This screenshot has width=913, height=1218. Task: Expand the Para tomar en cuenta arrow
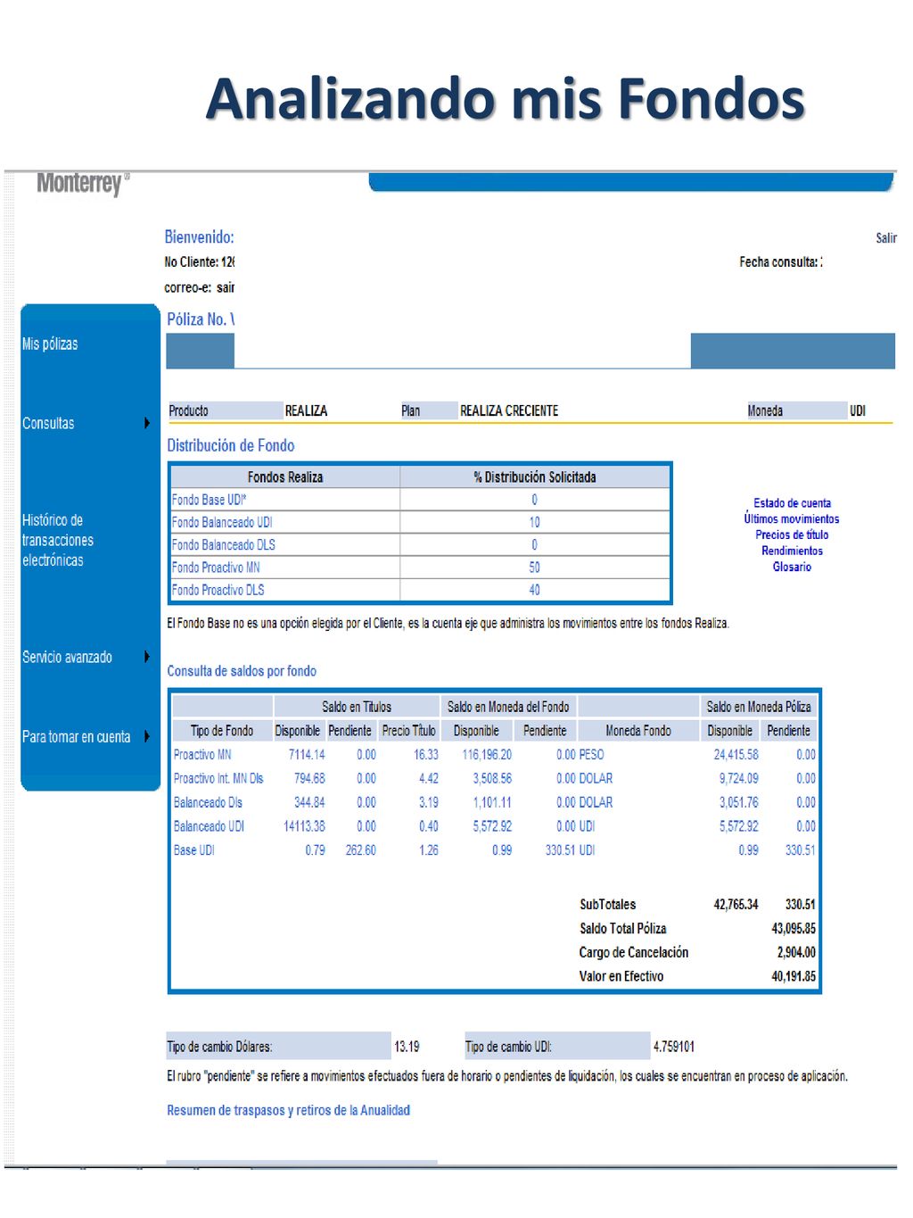[x=147, y=736]
